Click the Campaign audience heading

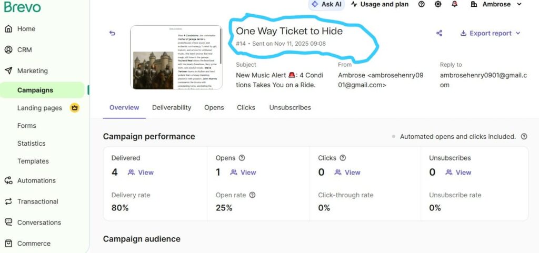coord(142,239)
